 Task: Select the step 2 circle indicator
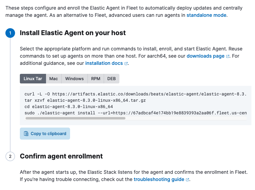(10, 156)
